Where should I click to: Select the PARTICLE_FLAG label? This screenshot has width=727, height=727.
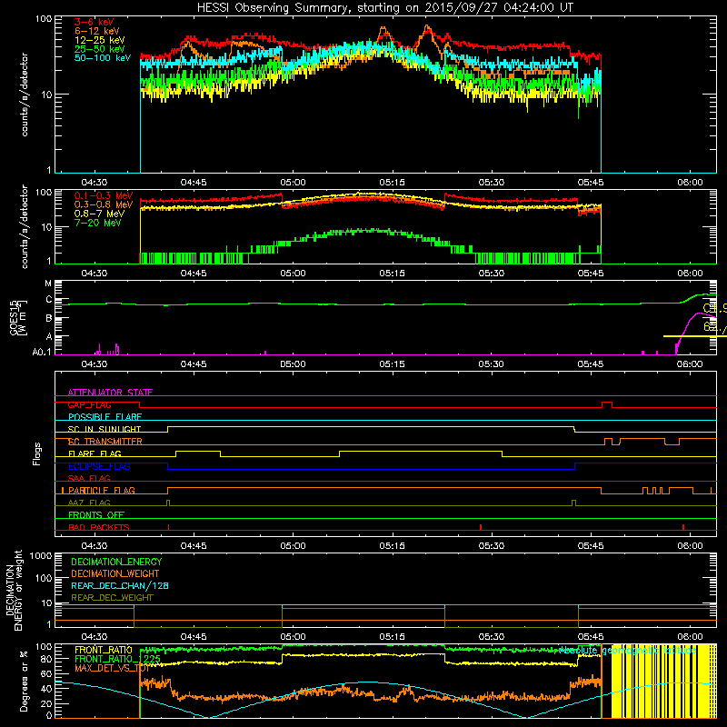(x=102, y=491)
